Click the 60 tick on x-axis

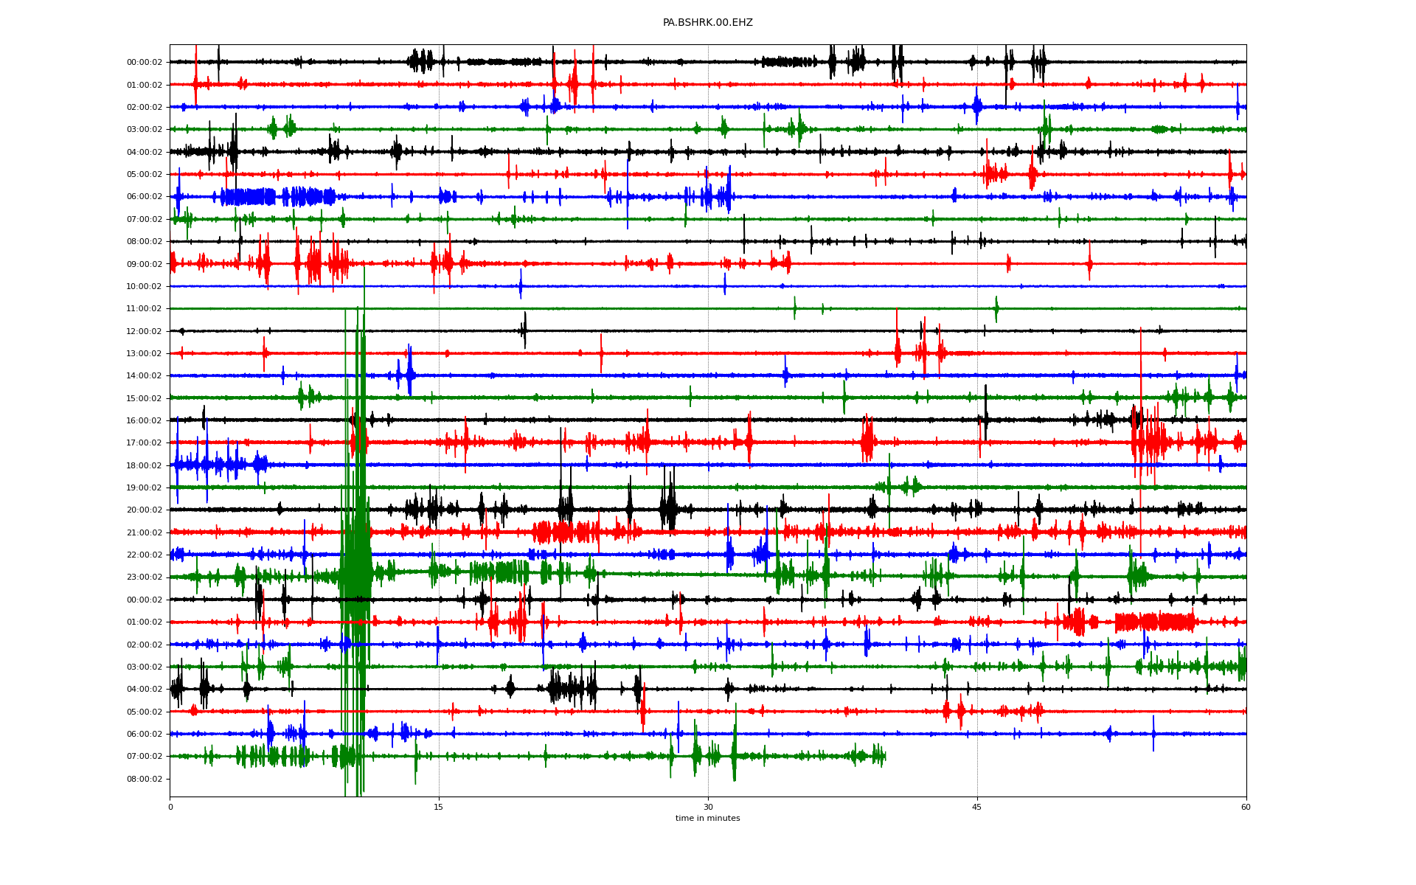click(x=1246, y=807)
